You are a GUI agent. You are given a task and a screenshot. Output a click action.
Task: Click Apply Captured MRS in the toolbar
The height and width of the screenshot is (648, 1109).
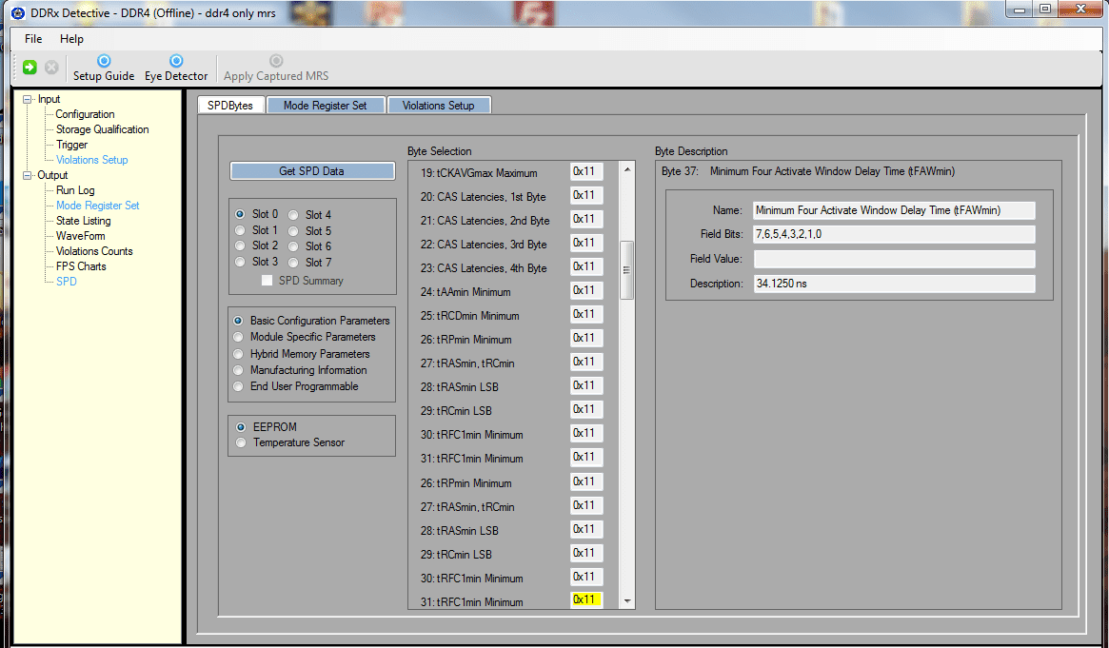(276, 69)
